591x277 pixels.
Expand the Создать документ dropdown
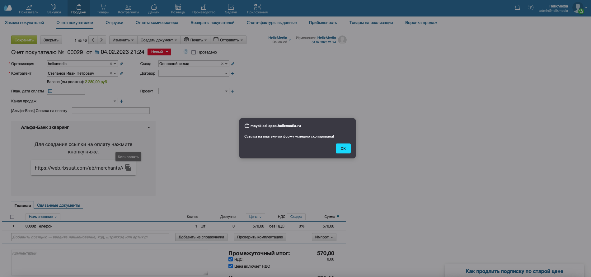click(x=159, y=40)
